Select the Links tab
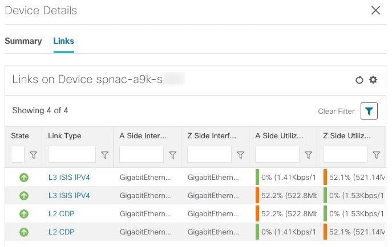Screen dimensions: 392x247 coord(63,41)
